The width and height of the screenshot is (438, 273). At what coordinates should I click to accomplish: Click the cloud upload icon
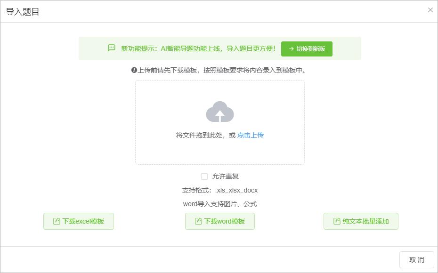pos(219,112)
